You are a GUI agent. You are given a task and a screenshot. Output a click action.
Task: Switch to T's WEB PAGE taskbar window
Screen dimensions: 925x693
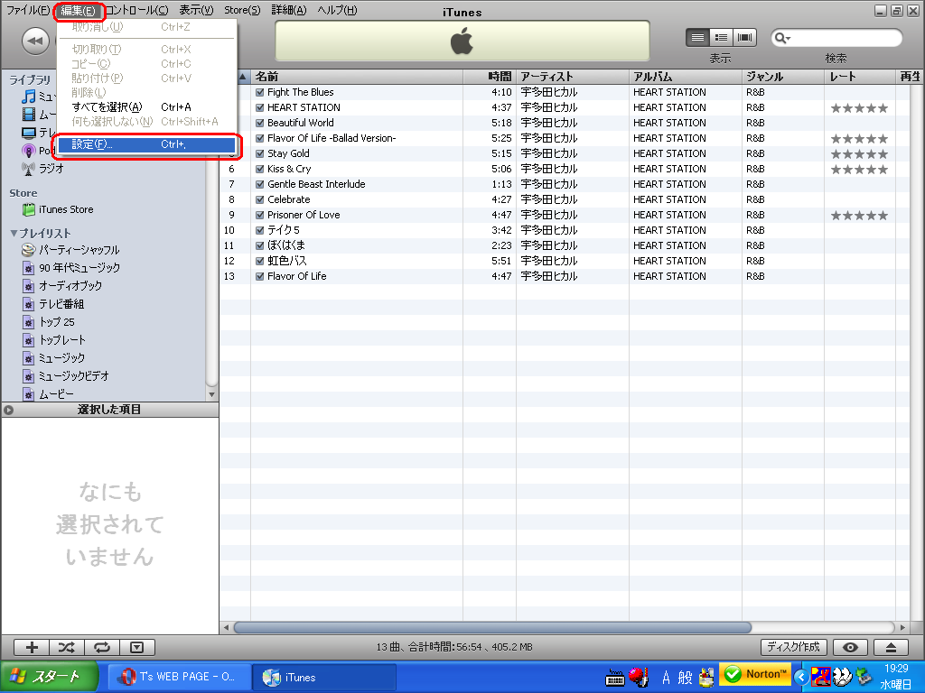coord(178,677)
